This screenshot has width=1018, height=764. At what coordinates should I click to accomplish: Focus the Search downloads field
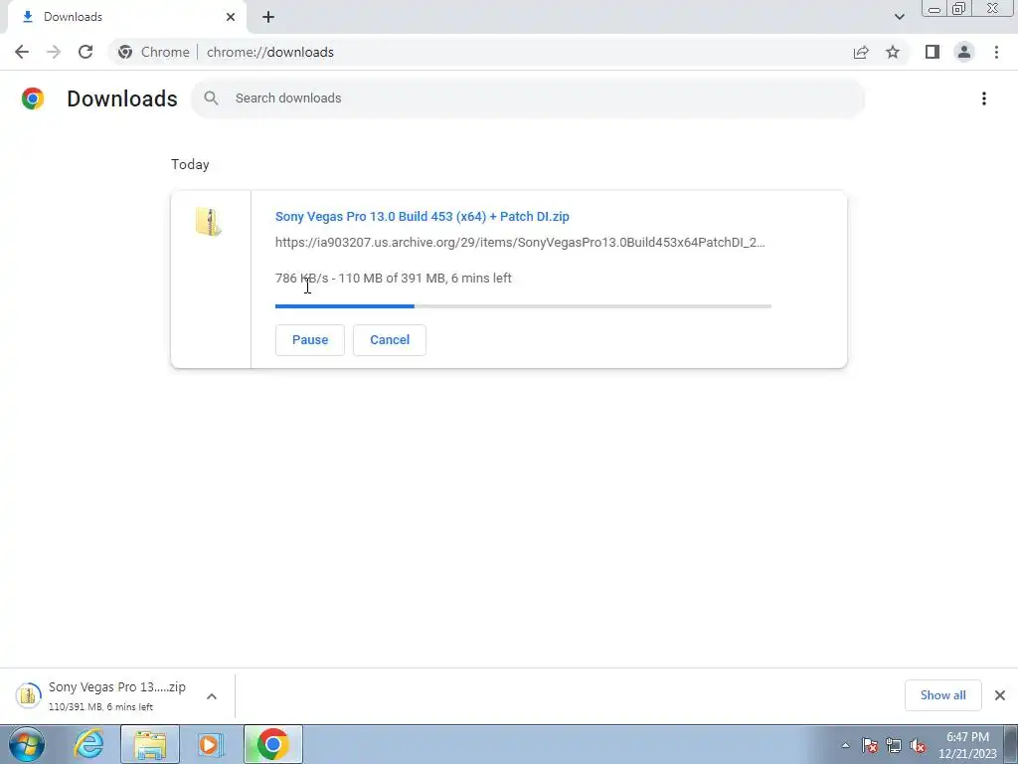point(528,98)
